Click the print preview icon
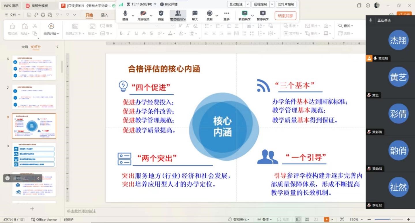The image size is (415, 223). coord(50,15)
